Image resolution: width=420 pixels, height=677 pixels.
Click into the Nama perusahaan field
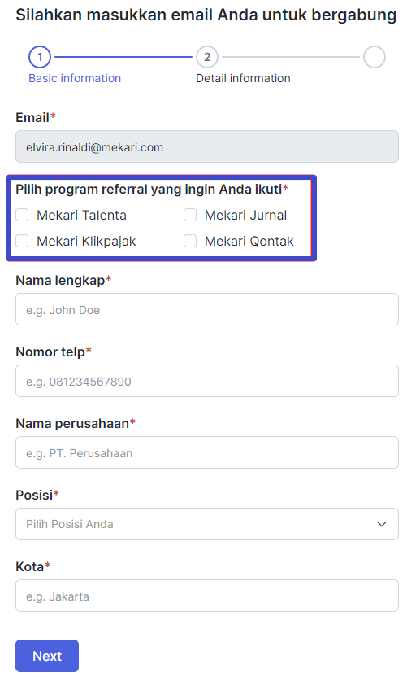click(207, 452)
